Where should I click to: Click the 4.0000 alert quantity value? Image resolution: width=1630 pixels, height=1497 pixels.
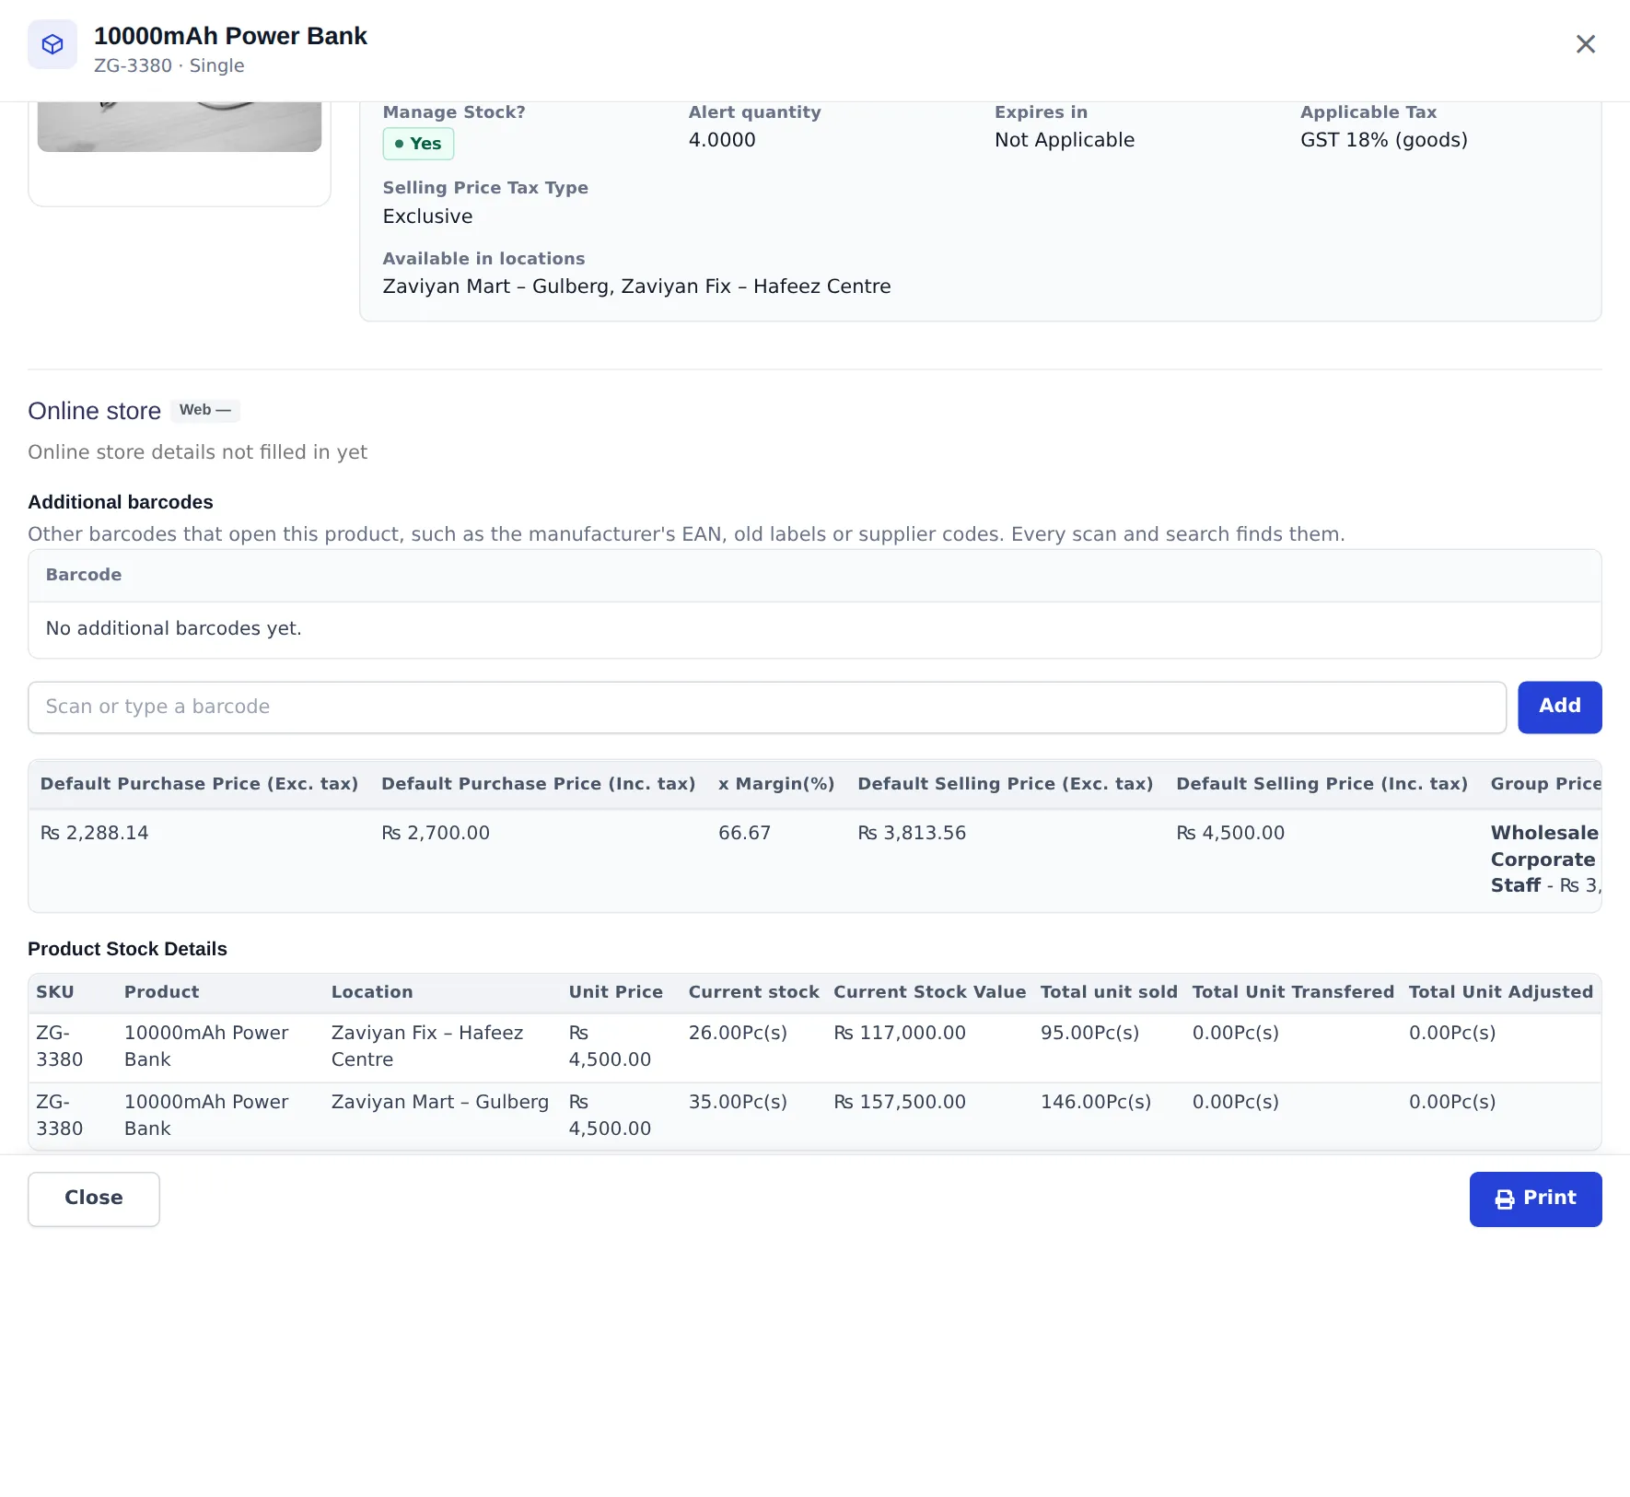pos(722,140)
